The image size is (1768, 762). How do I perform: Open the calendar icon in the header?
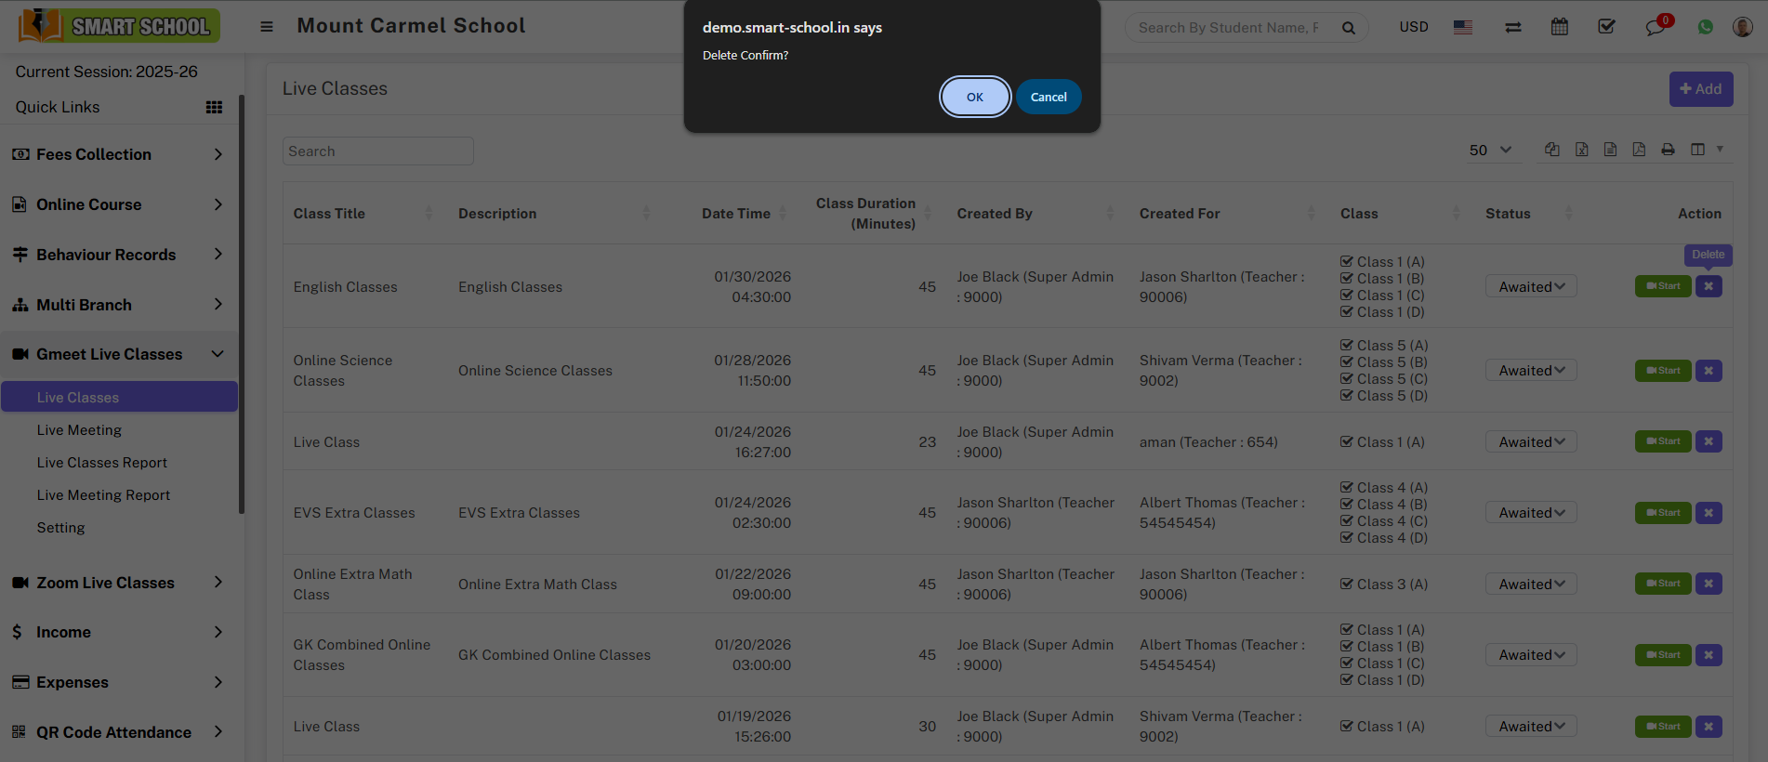(x=1559, y=27)
